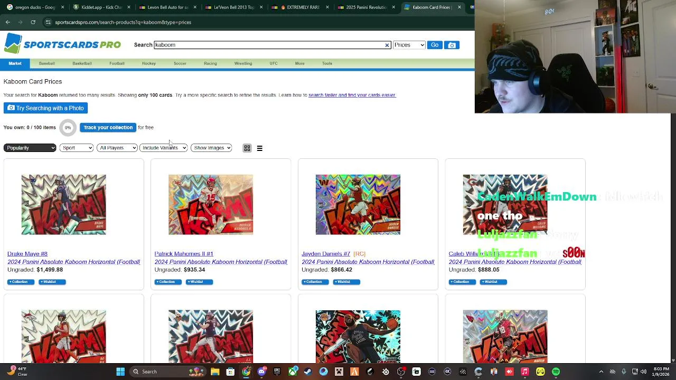Add Jayden Daniels card to Wishlist
The width and height of the screenshot is (676, 380).
click(346, 282)
